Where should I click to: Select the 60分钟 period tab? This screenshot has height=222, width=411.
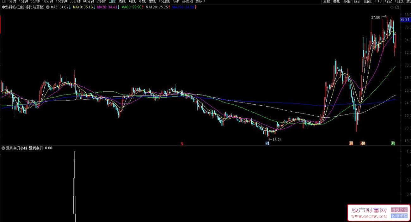tap(89, 1)
